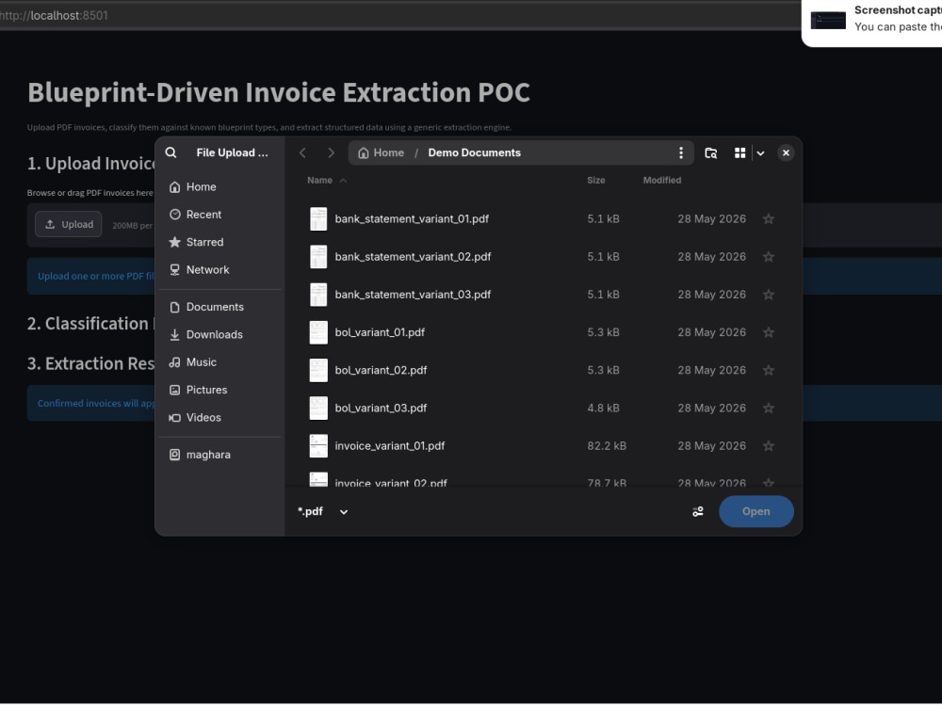Select bol_variant_02.pdf
The image size is (942, 705).
point(544,371)
